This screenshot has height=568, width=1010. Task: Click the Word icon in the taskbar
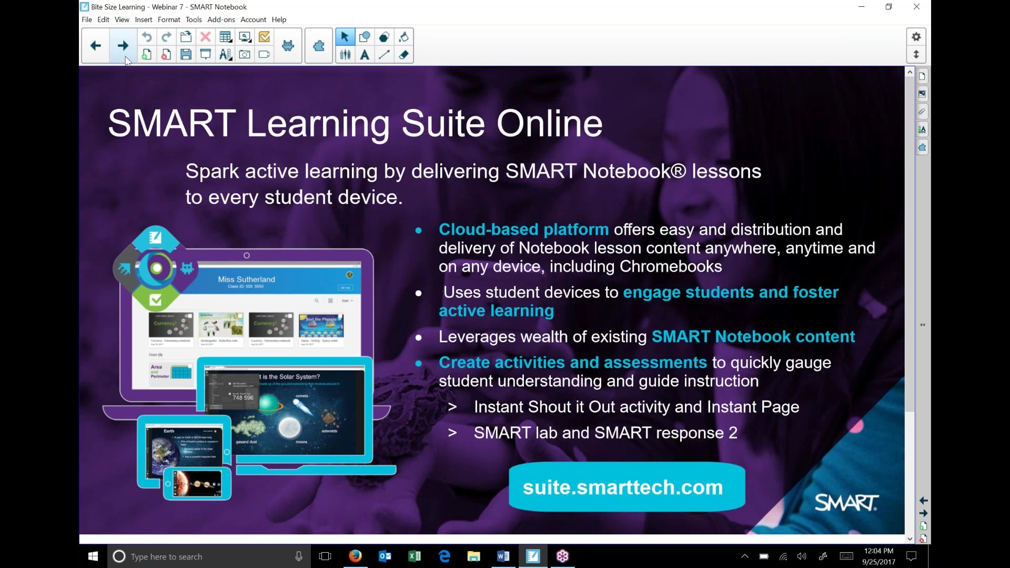(x=503, y=556)
